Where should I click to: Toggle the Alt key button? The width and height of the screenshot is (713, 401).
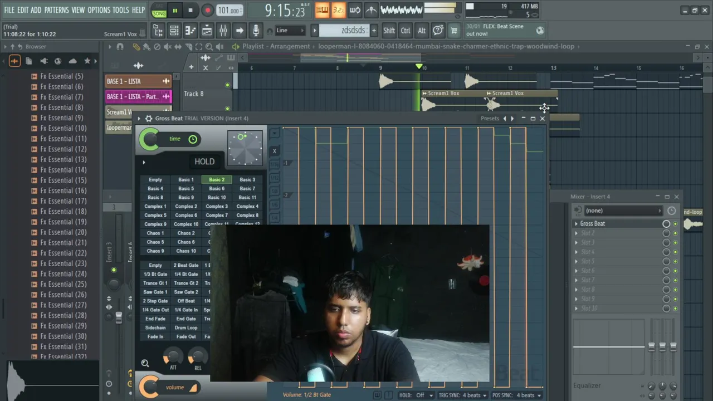point(422,31)
